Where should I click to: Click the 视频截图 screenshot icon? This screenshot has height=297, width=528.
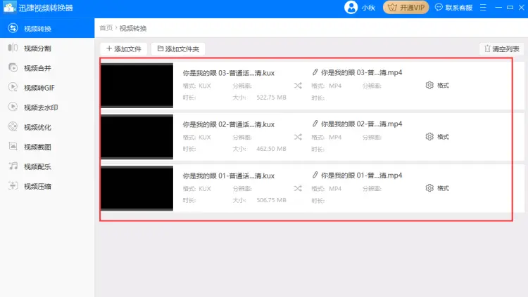point(13,147)
